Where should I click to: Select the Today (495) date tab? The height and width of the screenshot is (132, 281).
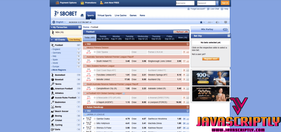click(x=90, y=38)
